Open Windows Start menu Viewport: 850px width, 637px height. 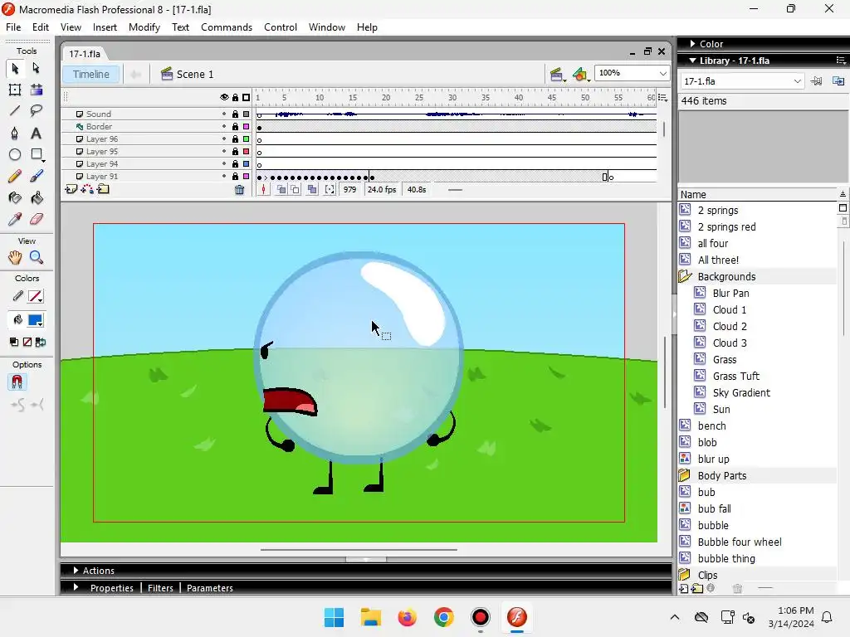click(334, 617)
